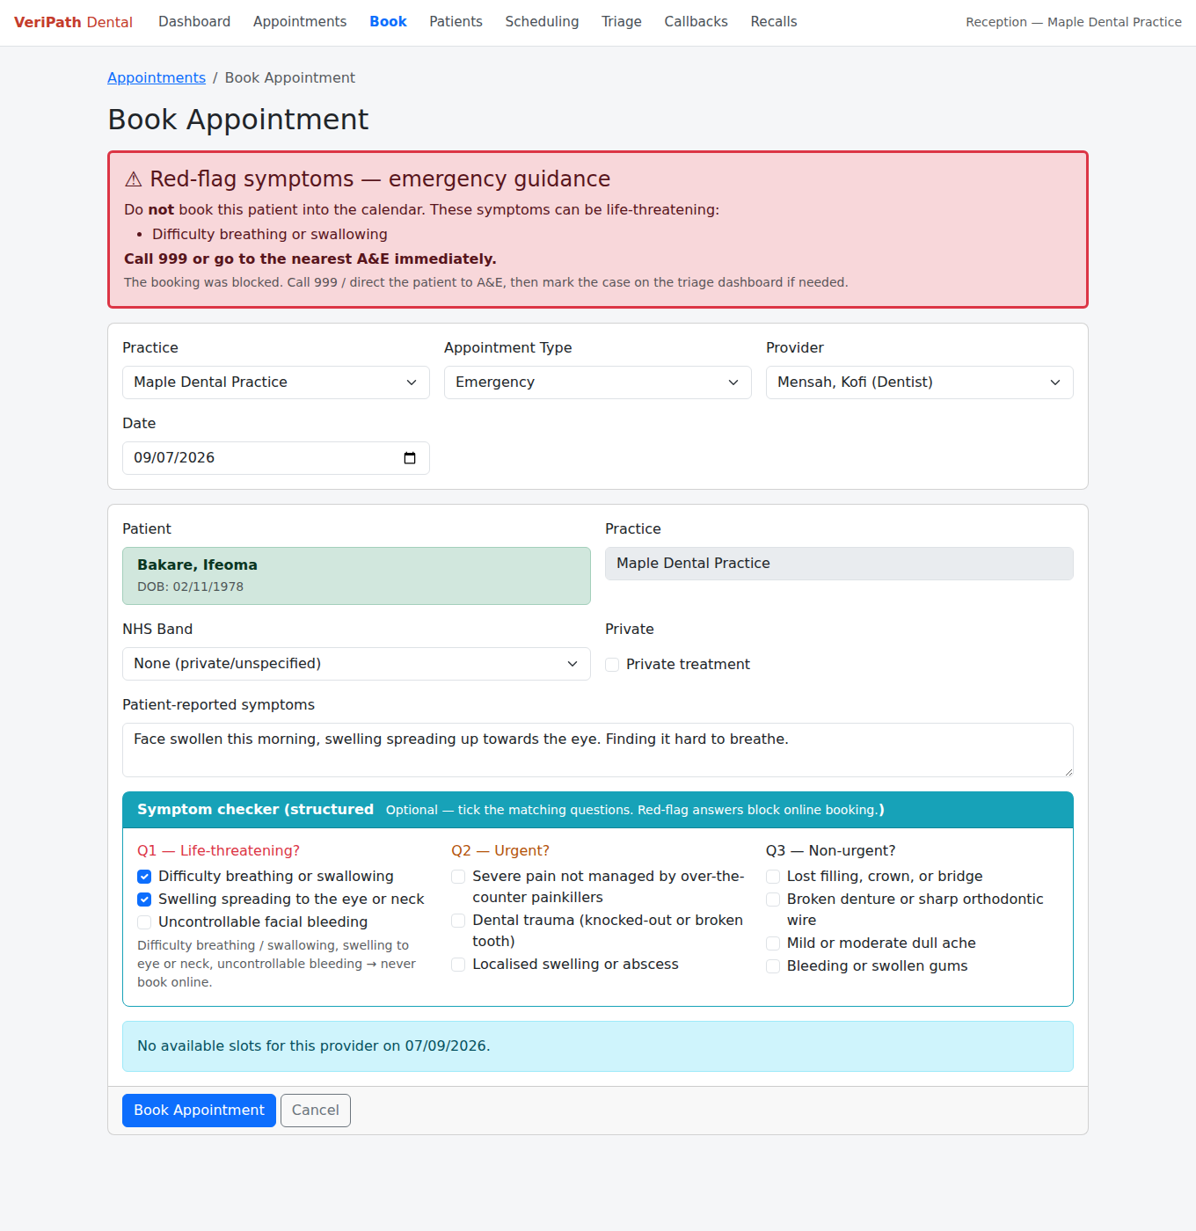The width and height of the screenshot is (1196, 1231).
Task: Tick Severe pain not managed by painkillers
Action: click(458, 877)
